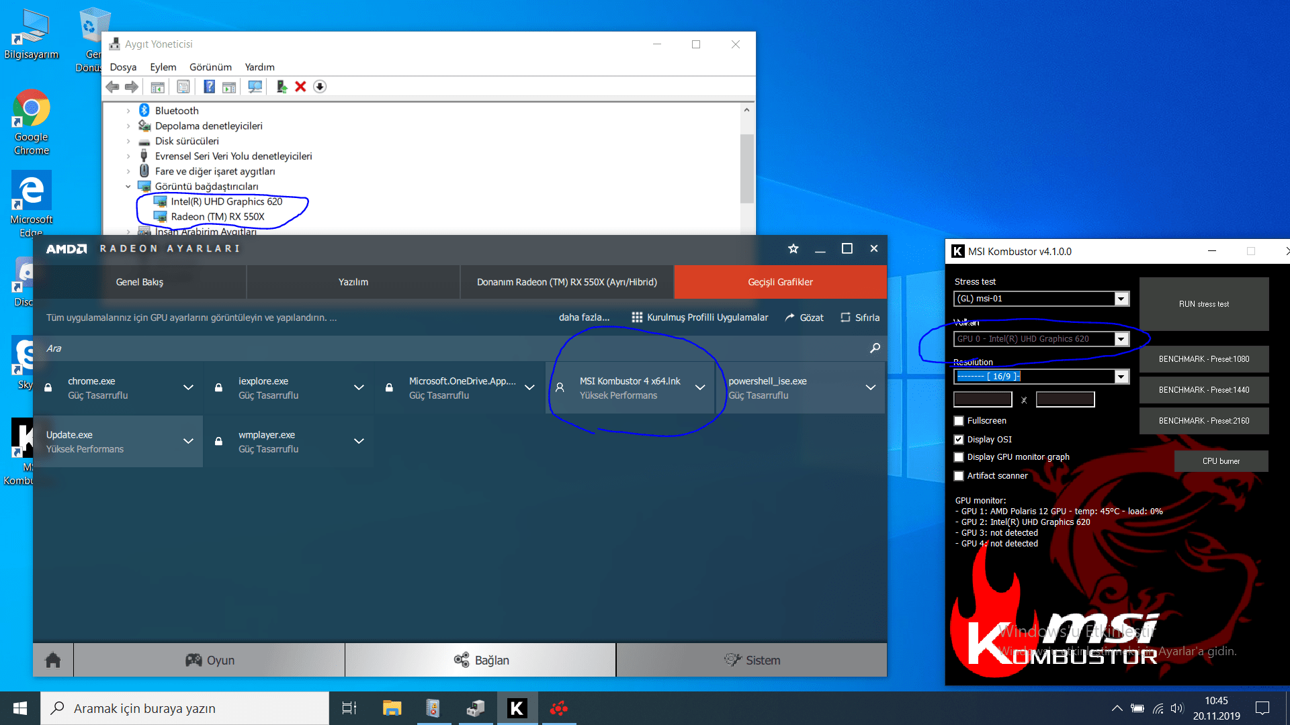Open the Stress test type dropdown
Image resolution: width=1290 pixels, height=725 pixels.
pyautogui.click(x=1121, y=299)
